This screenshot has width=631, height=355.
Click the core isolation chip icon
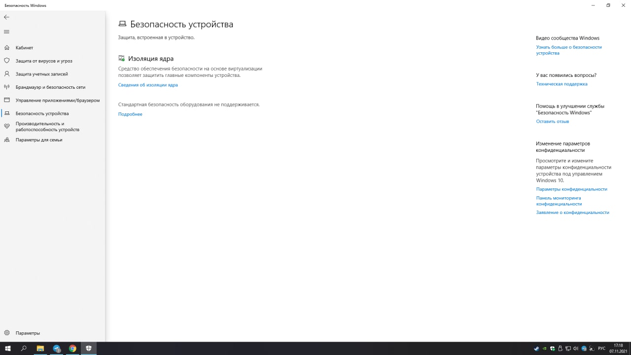point(122,58)
